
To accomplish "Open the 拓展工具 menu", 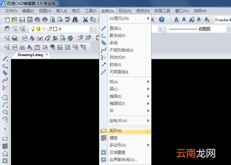I will (x=162, y=11).
